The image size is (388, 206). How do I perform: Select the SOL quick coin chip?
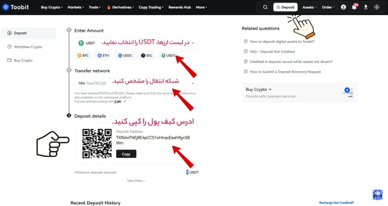pos(147,56)
